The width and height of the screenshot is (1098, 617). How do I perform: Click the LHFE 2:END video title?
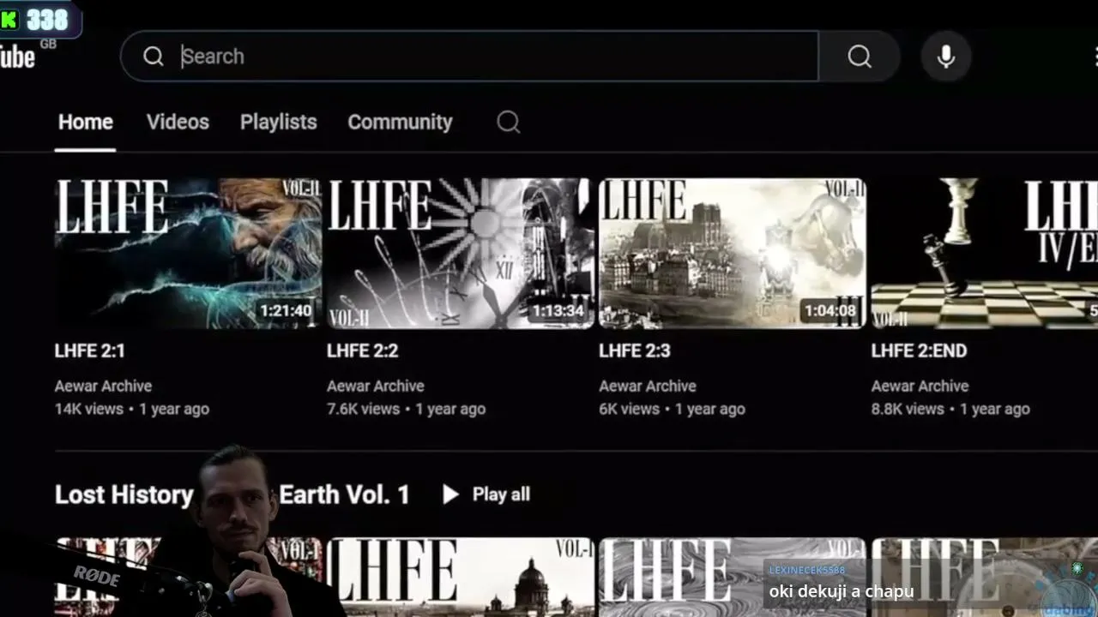919,350
